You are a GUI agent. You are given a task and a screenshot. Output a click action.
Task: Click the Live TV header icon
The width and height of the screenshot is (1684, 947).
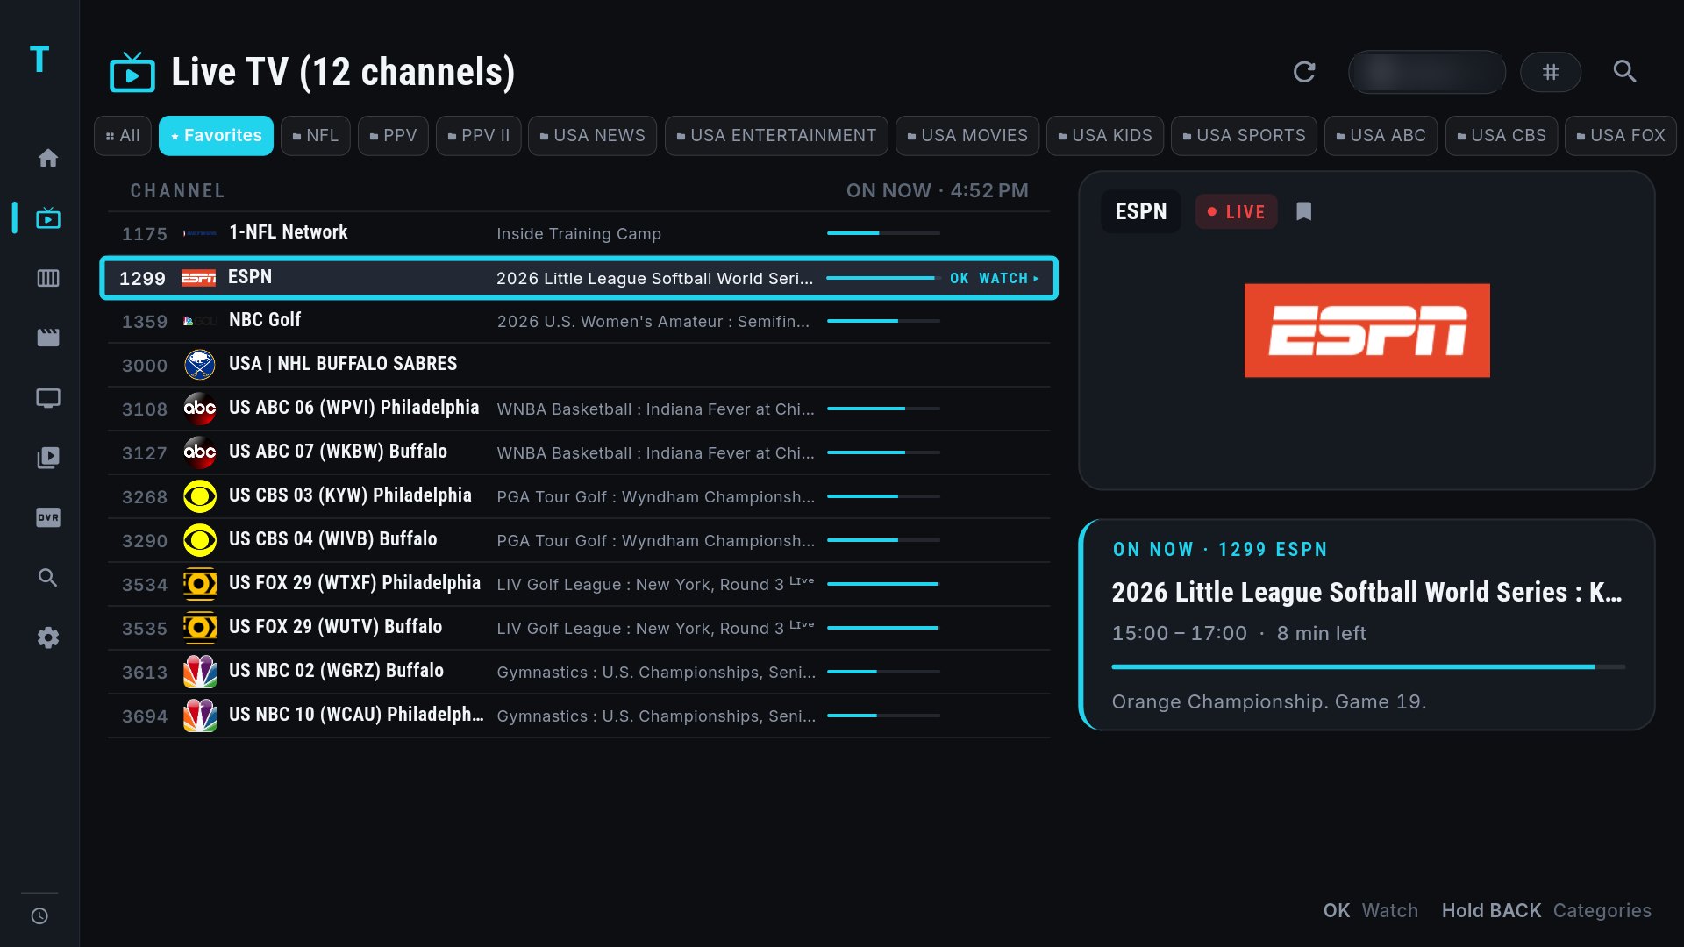tap(132, 72)
